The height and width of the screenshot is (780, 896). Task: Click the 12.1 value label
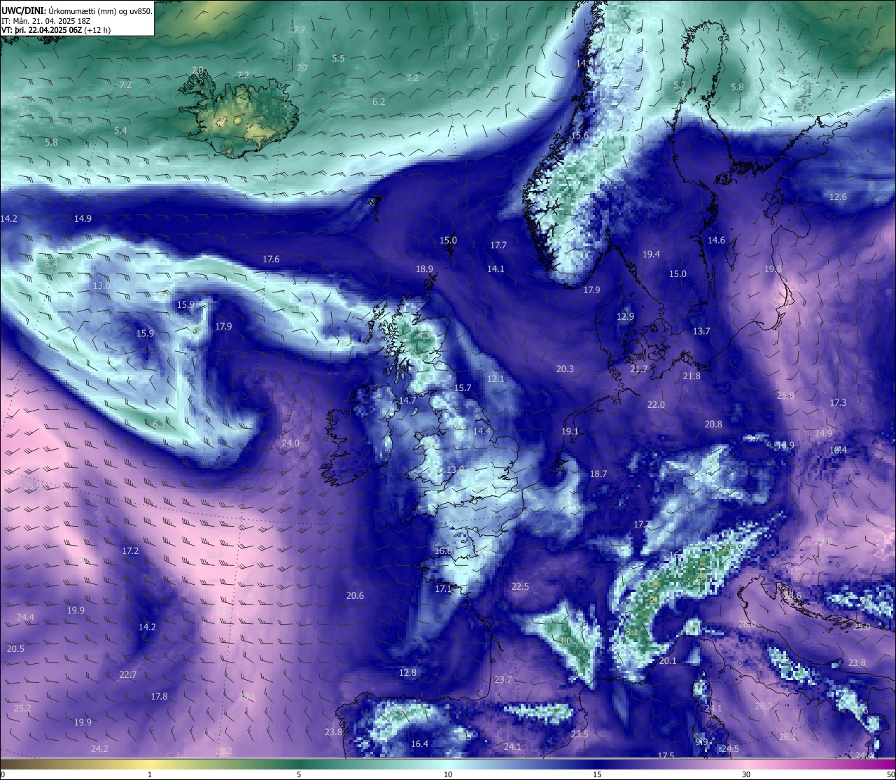496,379
